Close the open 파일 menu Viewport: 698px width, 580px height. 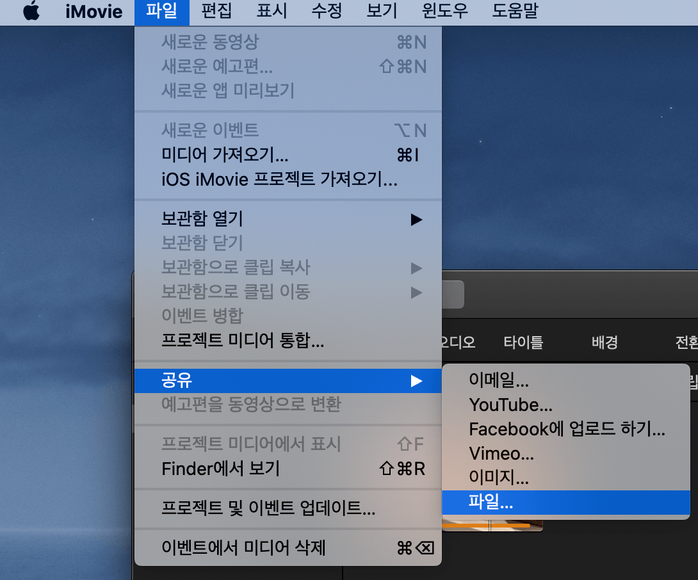coord(161,12)
